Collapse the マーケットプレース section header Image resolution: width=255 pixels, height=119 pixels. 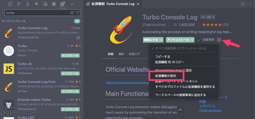coord(14,21)
